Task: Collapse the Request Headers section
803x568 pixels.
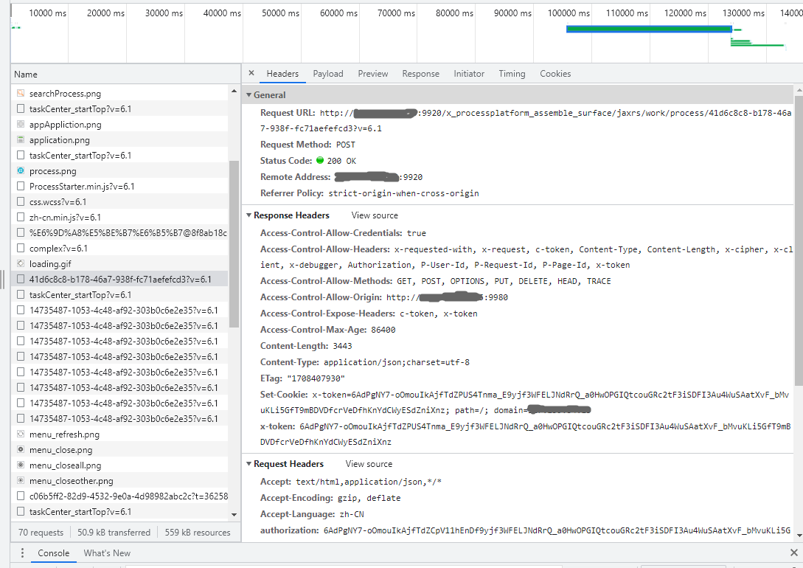Action: pyautogui.click(x=249, y=464)
